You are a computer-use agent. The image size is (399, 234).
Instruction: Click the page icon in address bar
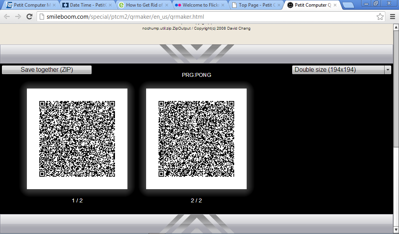[42, 17]
